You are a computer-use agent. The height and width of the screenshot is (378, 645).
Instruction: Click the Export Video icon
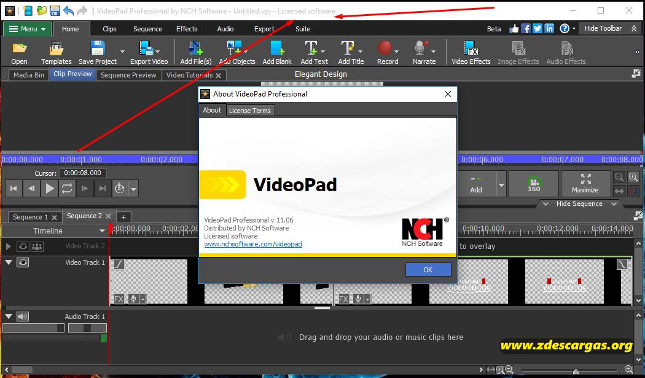pyautogui.click(x=145, y=48)
